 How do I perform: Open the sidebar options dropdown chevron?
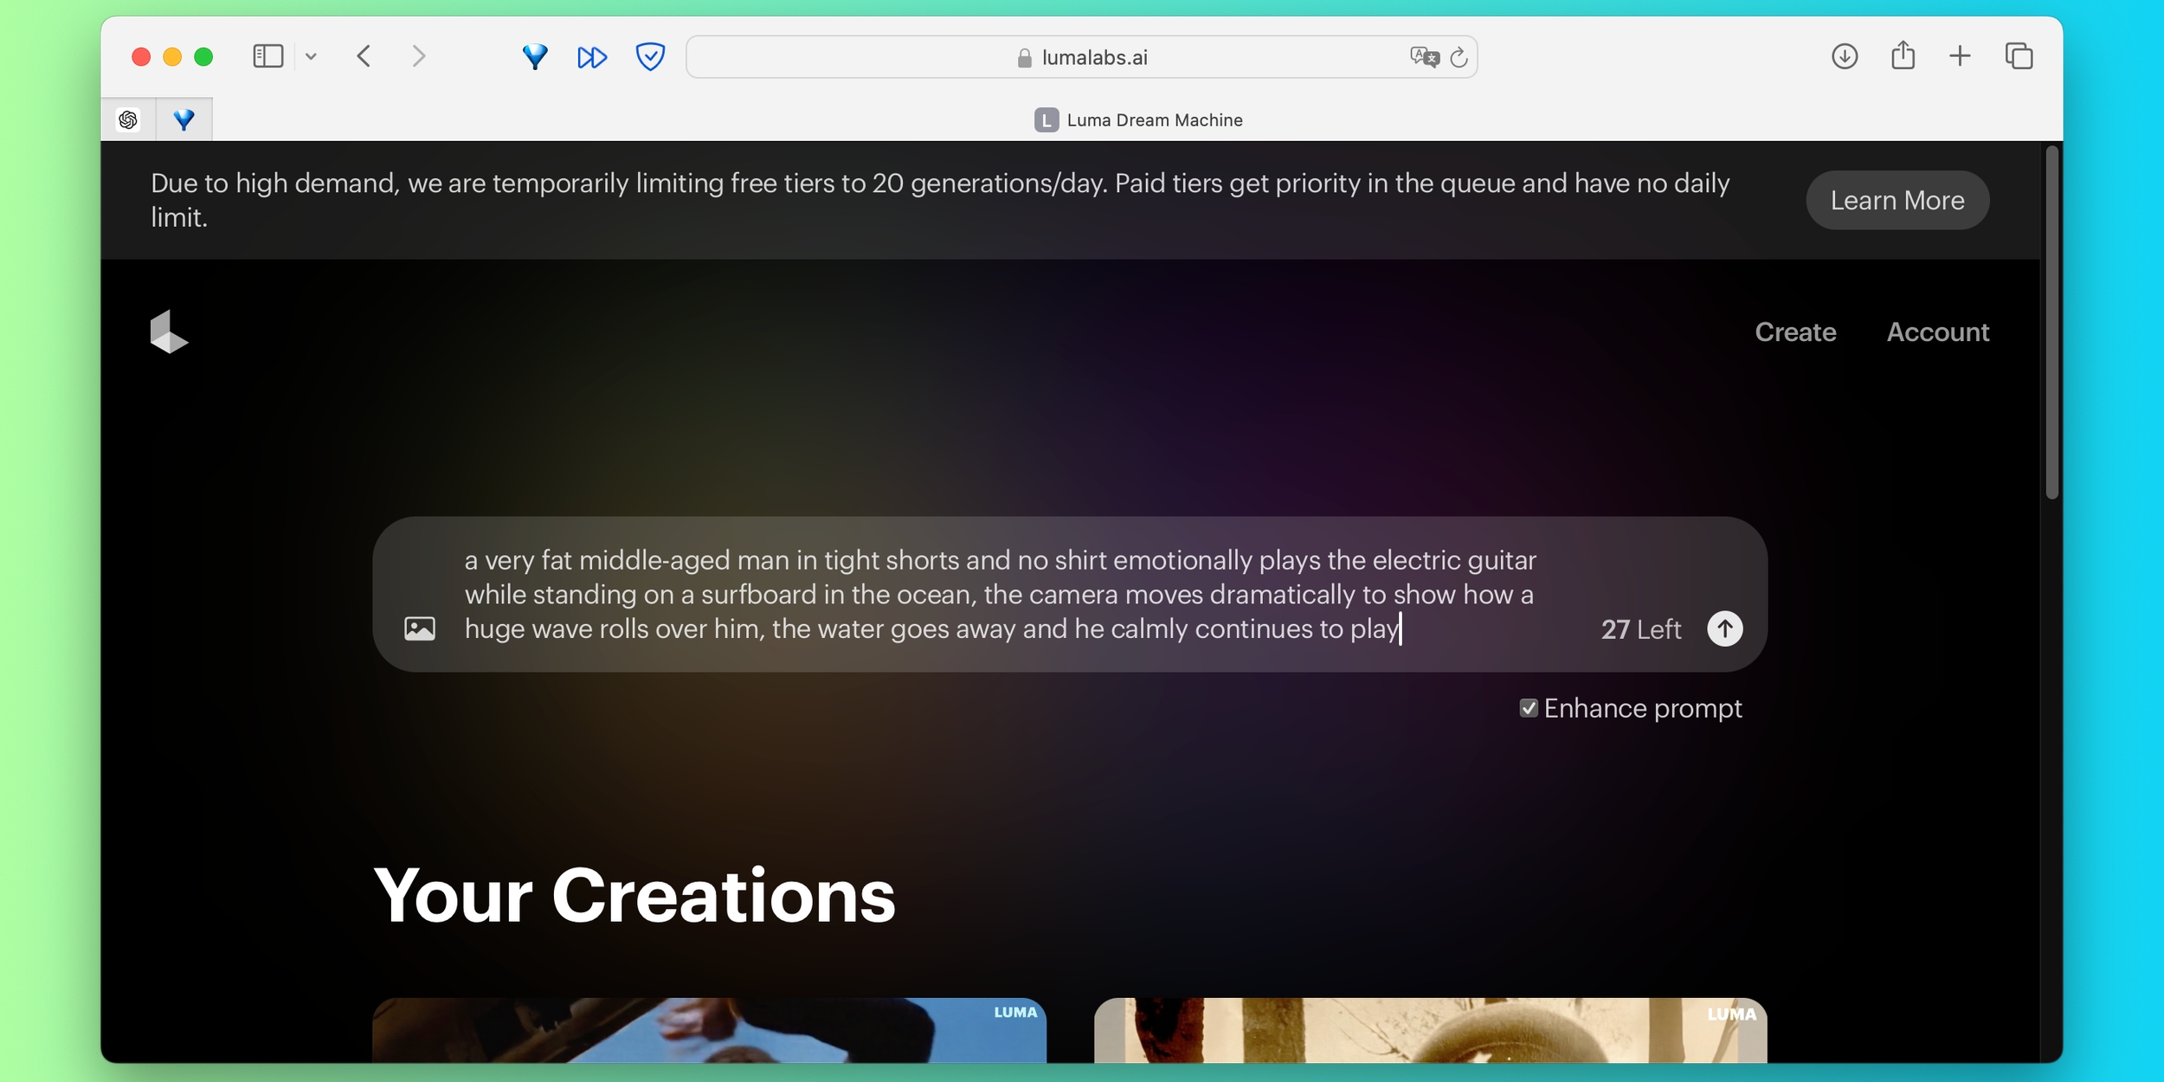(311, 57)
